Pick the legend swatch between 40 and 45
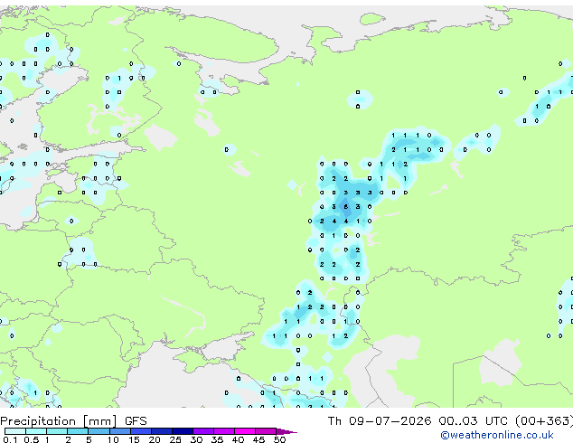This screenshot has width=573, height=443. pyautogui.click(x=245, y=431)
